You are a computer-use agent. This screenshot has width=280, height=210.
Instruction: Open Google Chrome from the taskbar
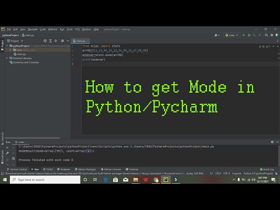pos(156,180)
